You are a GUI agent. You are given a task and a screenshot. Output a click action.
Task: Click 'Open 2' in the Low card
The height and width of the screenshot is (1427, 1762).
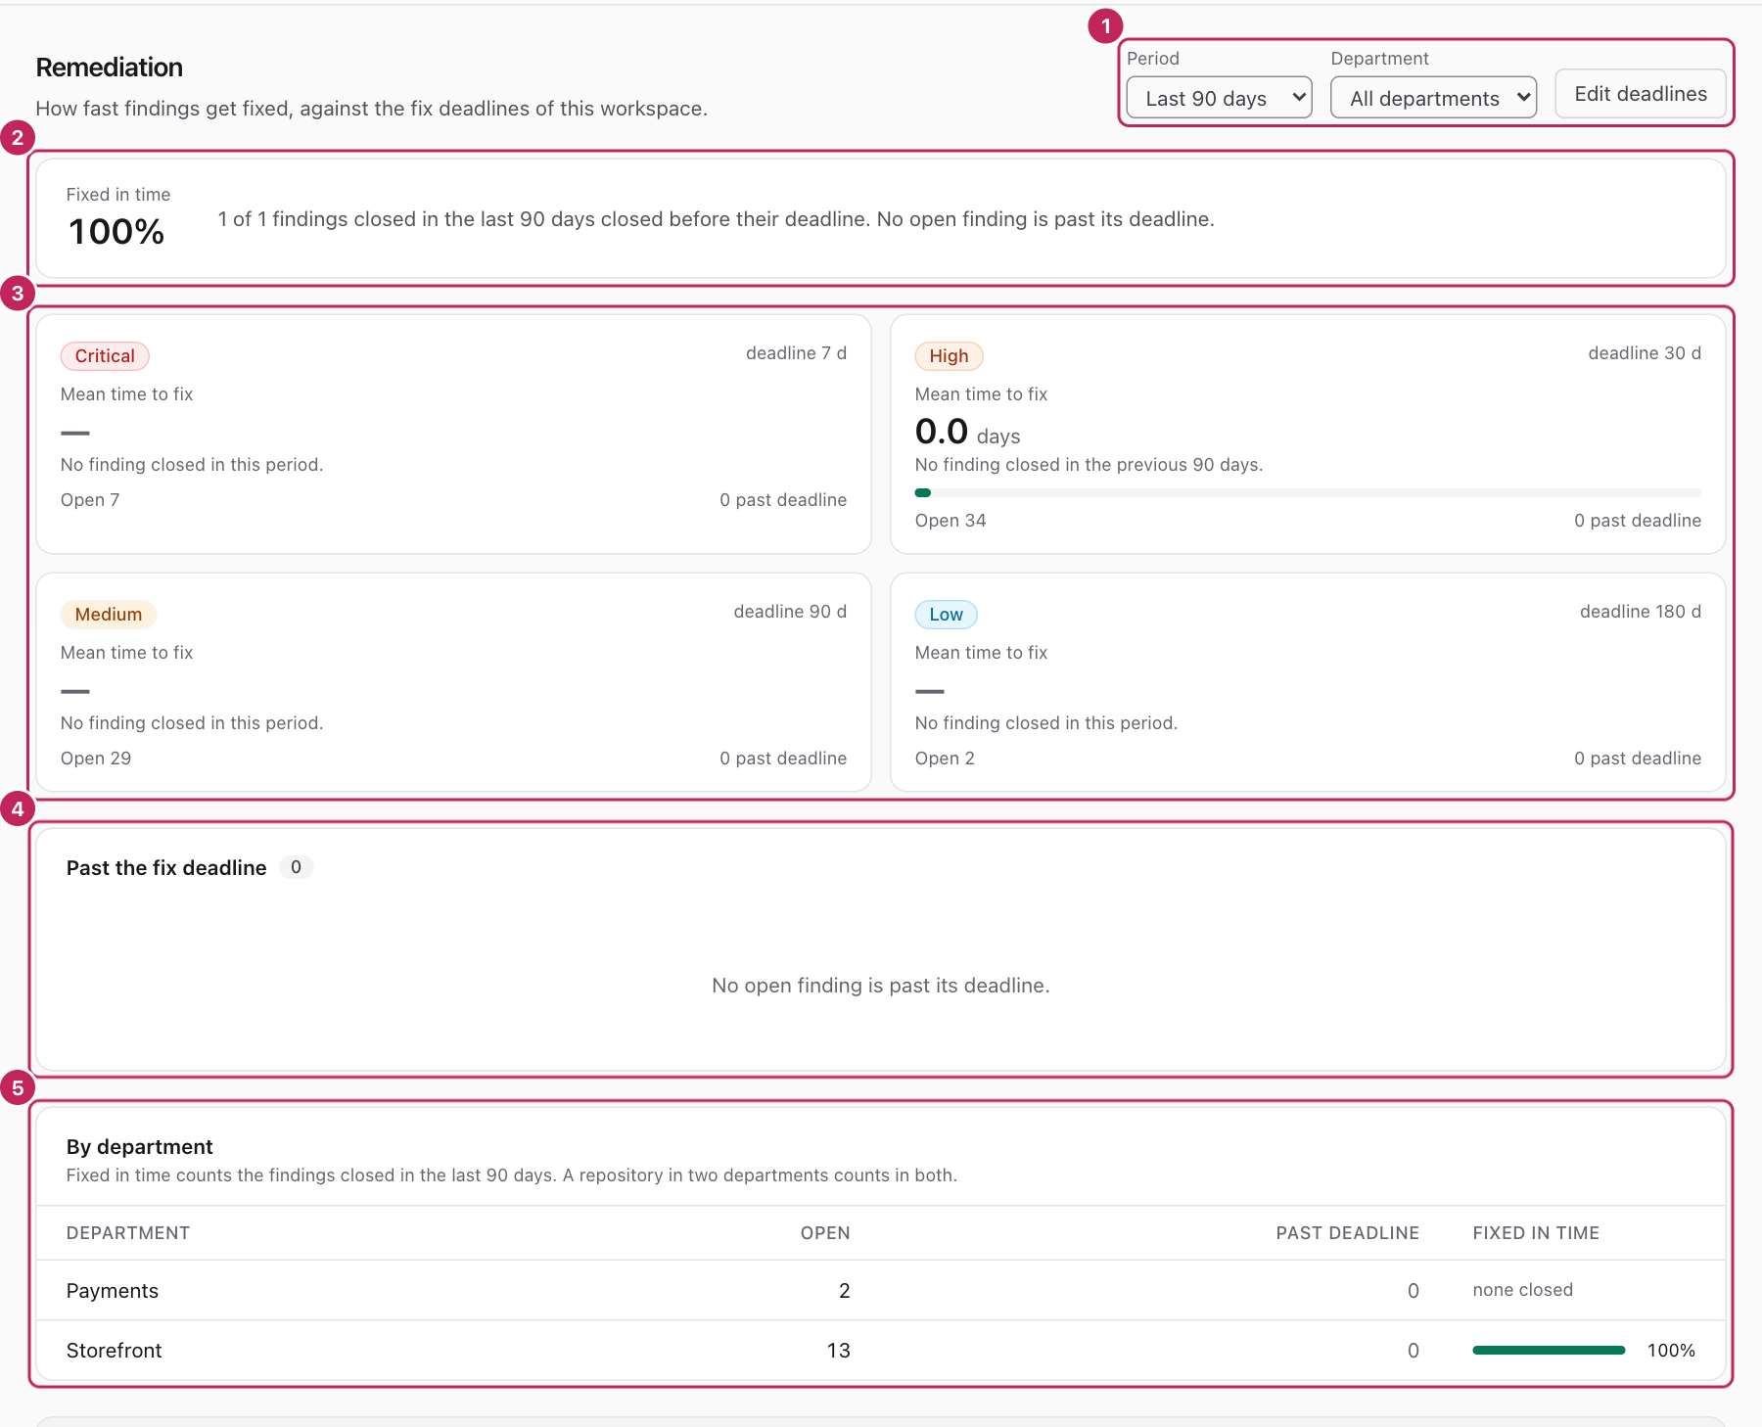tap(945, 759)
